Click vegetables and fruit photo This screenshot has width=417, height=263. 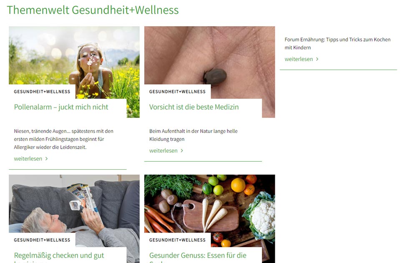(x=210, y=204)
